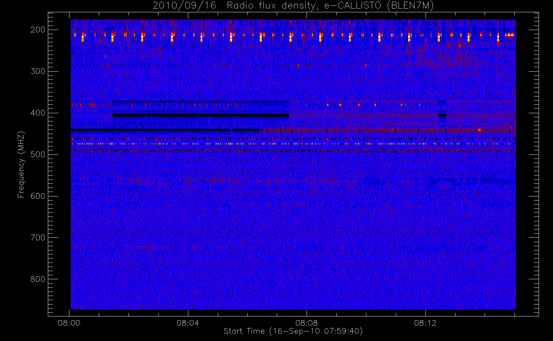The image size is (553, 341).
Task: Click the 08:08 time axis label
Action: click(307, 323)
